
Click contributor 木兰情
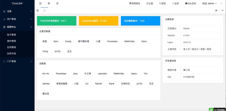tap(88, 74)
